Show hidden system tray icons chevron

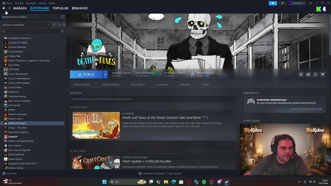299,182
